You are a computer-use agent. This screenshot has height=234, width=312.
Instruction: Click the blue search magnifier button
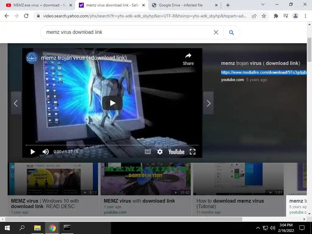(x=232, y=32)
